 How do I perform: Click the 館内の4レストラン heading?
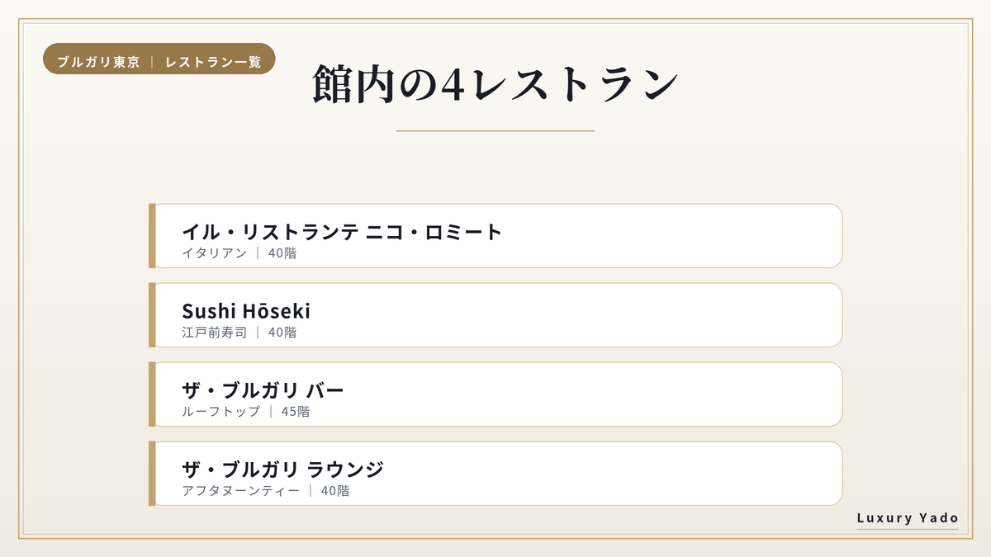pyautogui.click(x=495, y=84)
